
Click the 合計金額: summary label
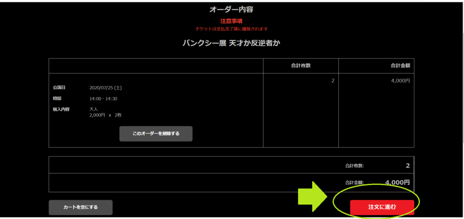[x=354, y=183]
